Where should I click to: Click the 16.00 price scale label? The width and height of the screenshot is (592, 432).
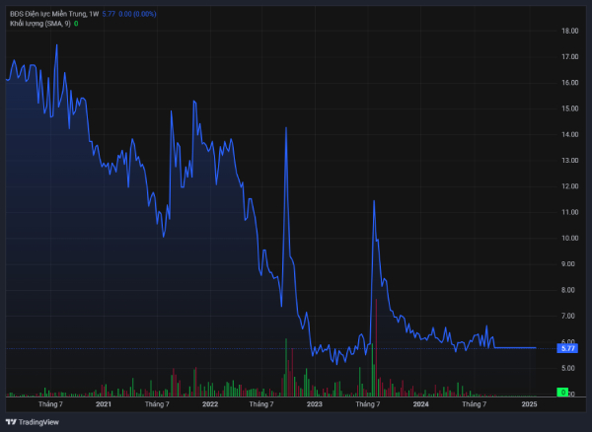(568, 83)
